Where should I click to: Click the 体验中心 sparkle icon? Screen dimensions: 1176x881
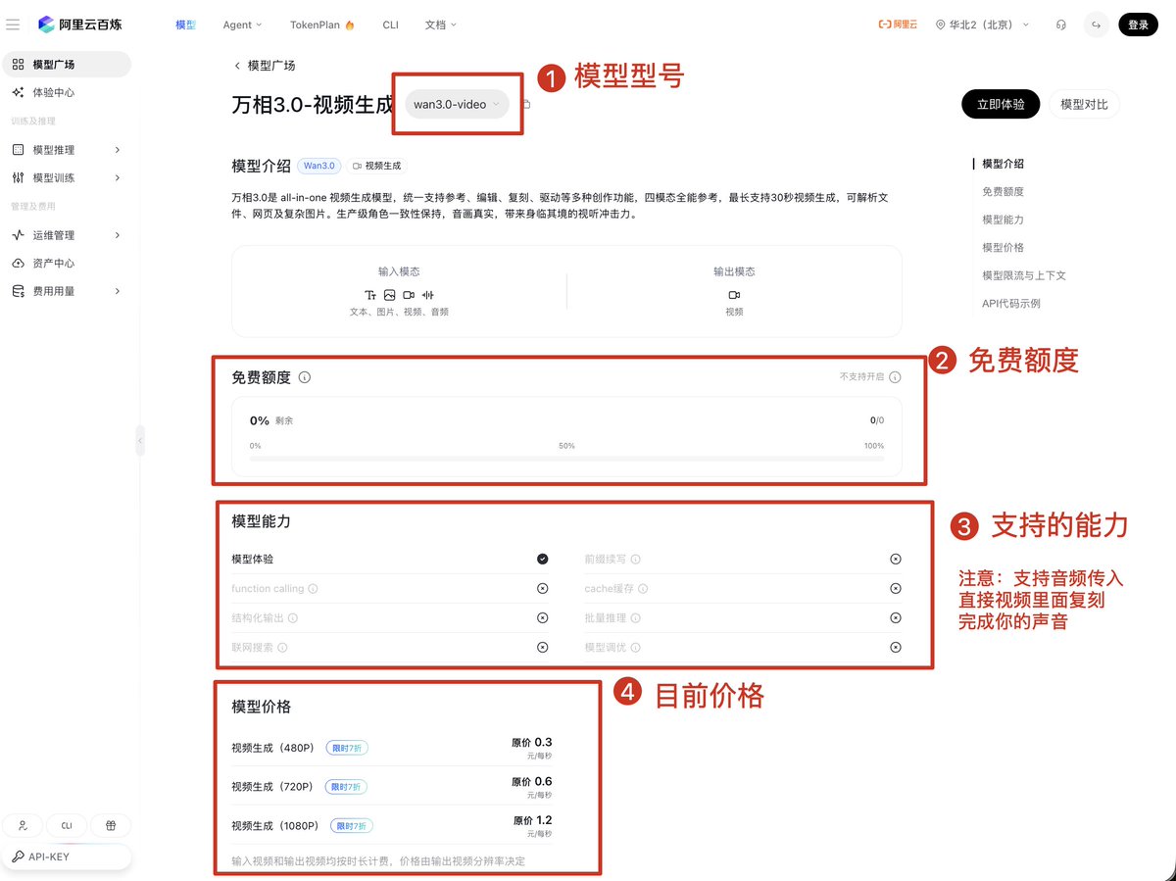(18, 92)
